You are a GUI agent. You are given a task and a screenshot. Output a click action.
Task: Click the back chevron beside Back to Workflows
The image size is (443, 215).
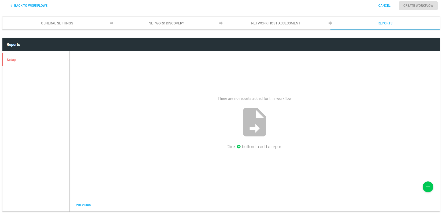[11, 6]
